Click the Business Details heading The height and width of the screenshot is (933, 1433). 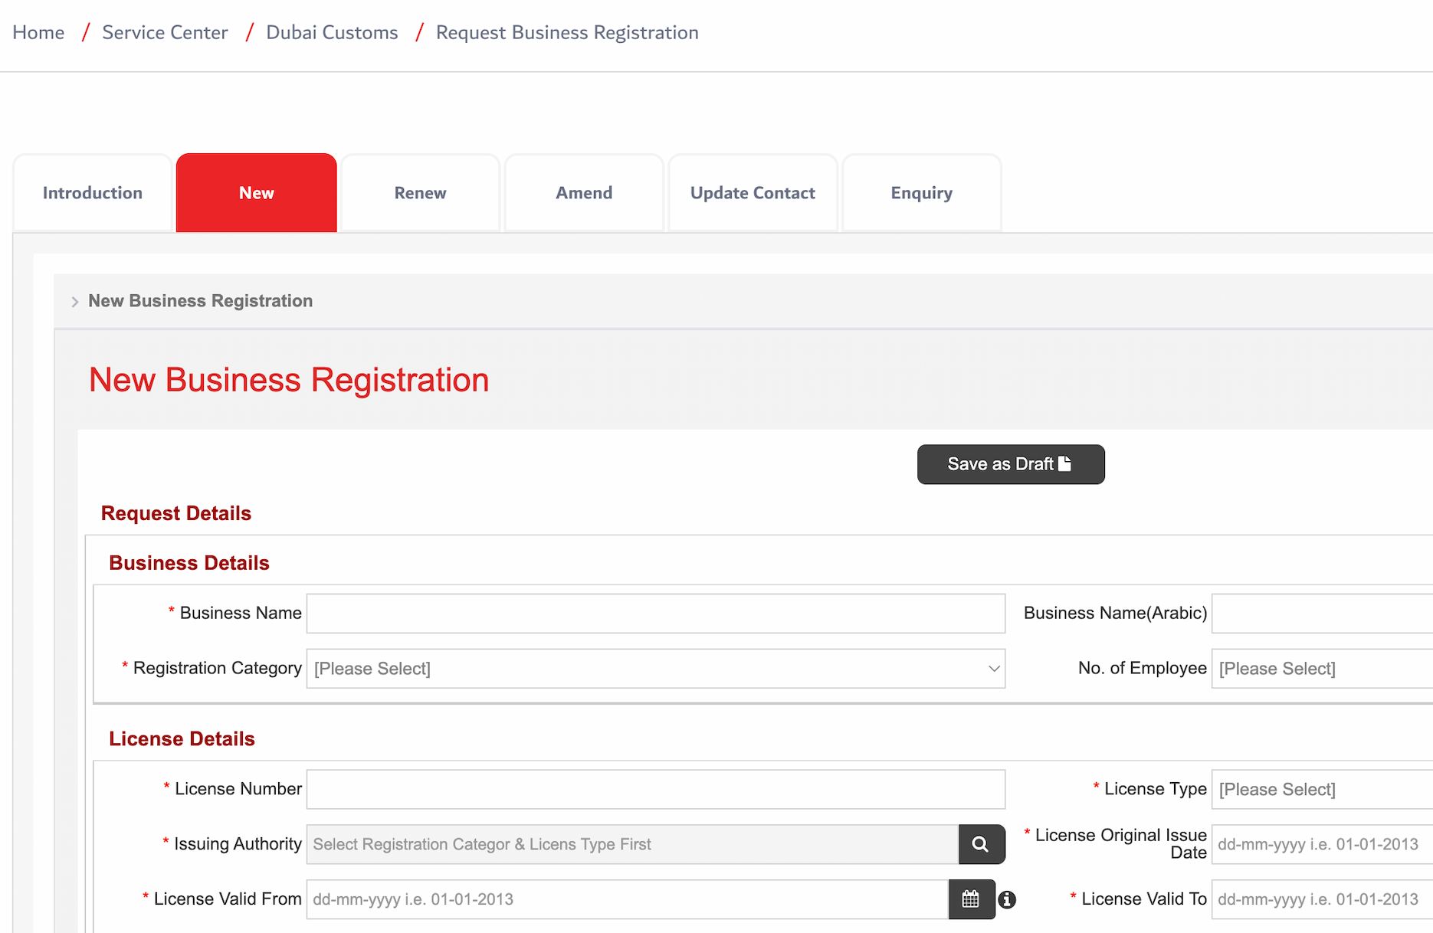click(x=189, y=563)
